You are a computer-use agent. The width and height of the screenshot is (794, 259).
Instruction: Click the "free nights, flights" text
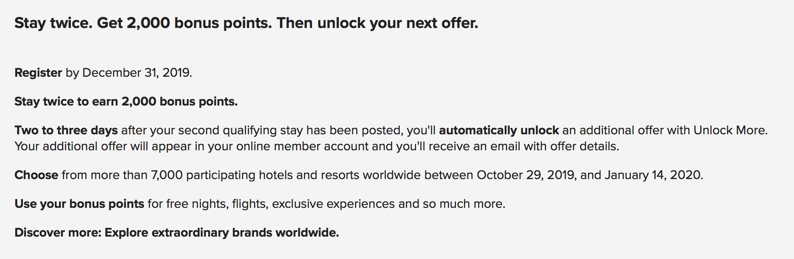coord(217,204)
